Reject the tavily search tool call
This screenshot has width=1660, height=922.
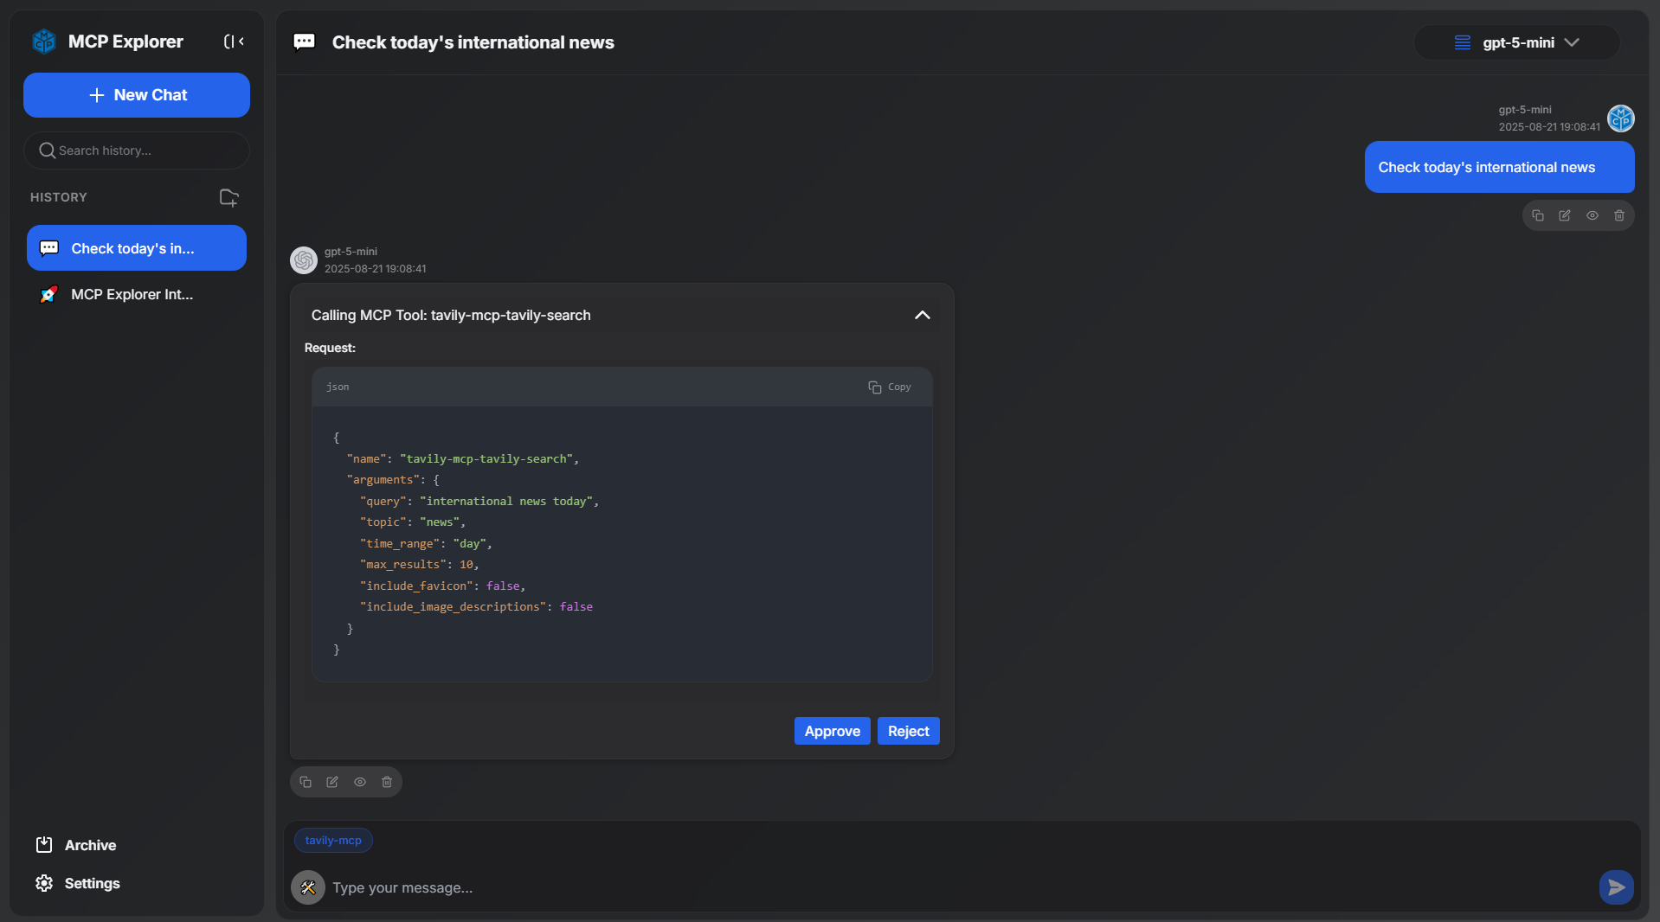click(x=908, y=731)
